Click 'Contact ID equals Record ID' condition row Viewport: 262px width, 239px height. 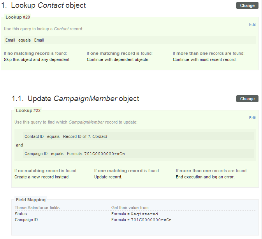tap(139, 136)
